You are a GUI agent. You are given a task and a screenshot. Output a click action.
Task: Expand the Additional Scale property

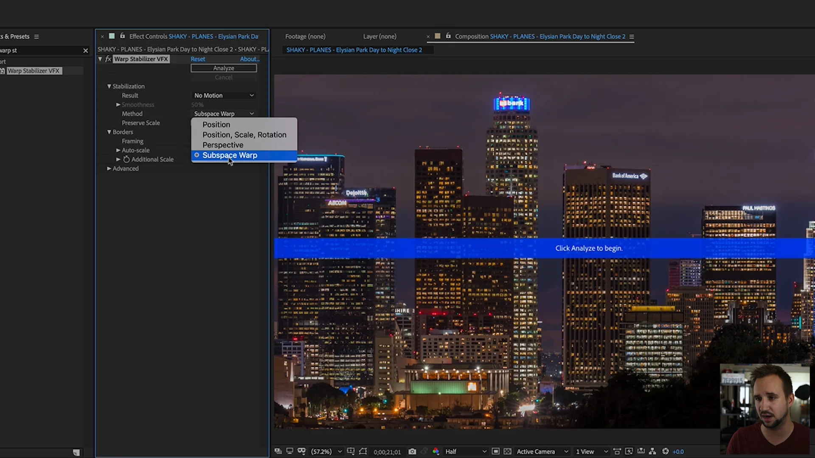118,159
